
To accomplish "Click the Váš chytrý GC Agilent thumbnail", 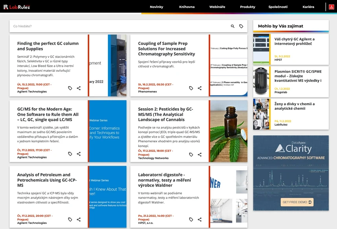I will coord(261,49).
